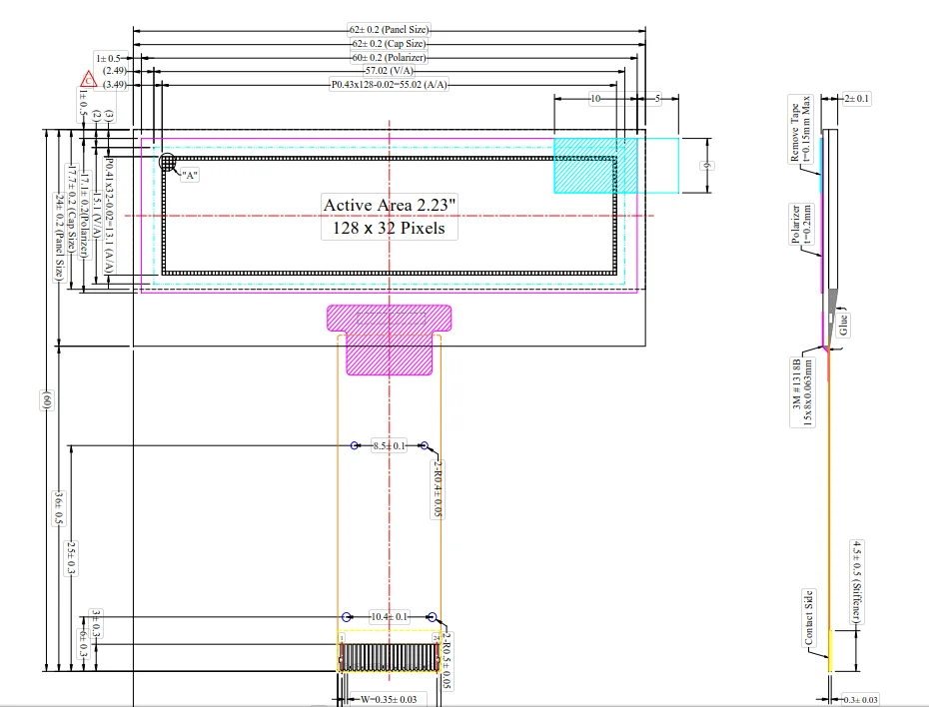
Task: Click the left blue circle at 10.4±0.1 dimension
Action: click(x=347, y=617)
